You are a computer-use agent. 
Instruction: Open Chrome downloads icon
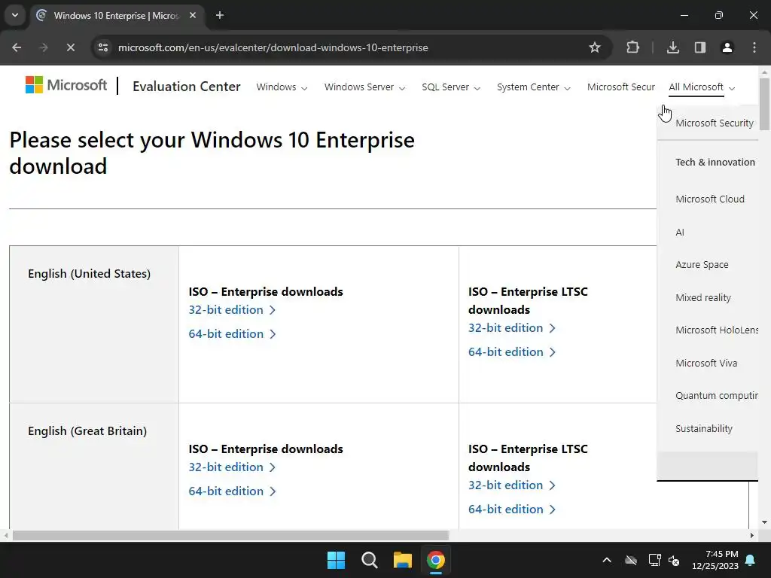[672, 47]
